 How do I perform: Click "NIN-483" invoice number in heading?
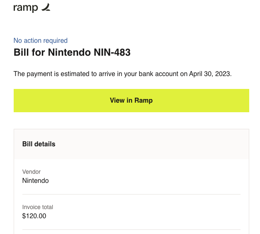tap(112, 52)
